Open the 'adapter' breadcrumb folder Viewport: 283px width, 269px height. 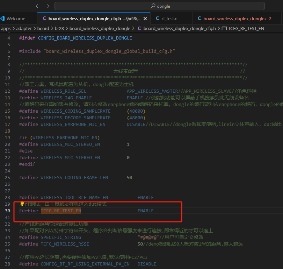point(24,29)
